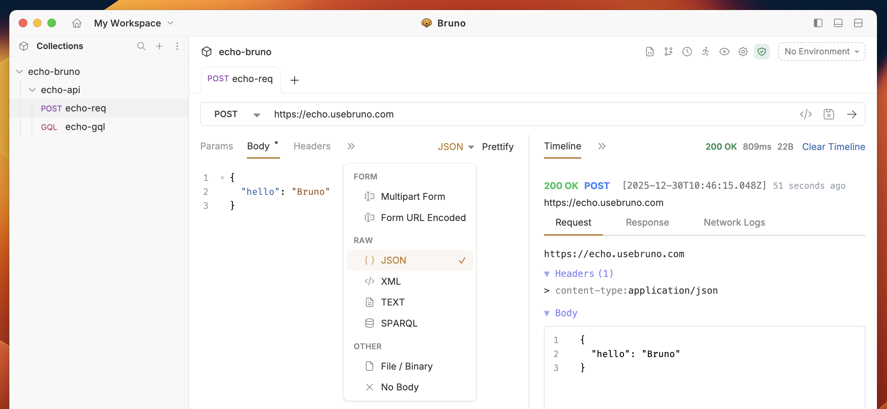This screenshot has width=887, height=409.
Task: Click the send request arrow icon
Action: (x=852, y=114)
